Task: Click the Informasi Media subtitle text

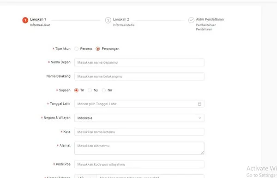Action: click(x=124, y=25)
